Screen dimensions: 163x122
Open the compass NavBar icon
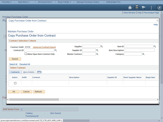tap(159, 7)
